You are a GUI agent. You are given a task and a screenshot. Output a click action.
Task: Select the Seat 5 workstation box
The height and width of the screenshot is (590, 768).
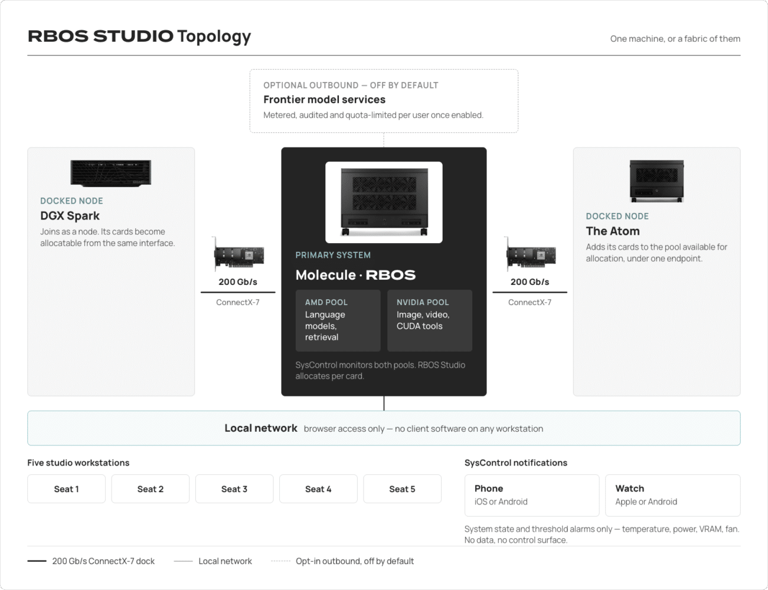coord(402,489)
